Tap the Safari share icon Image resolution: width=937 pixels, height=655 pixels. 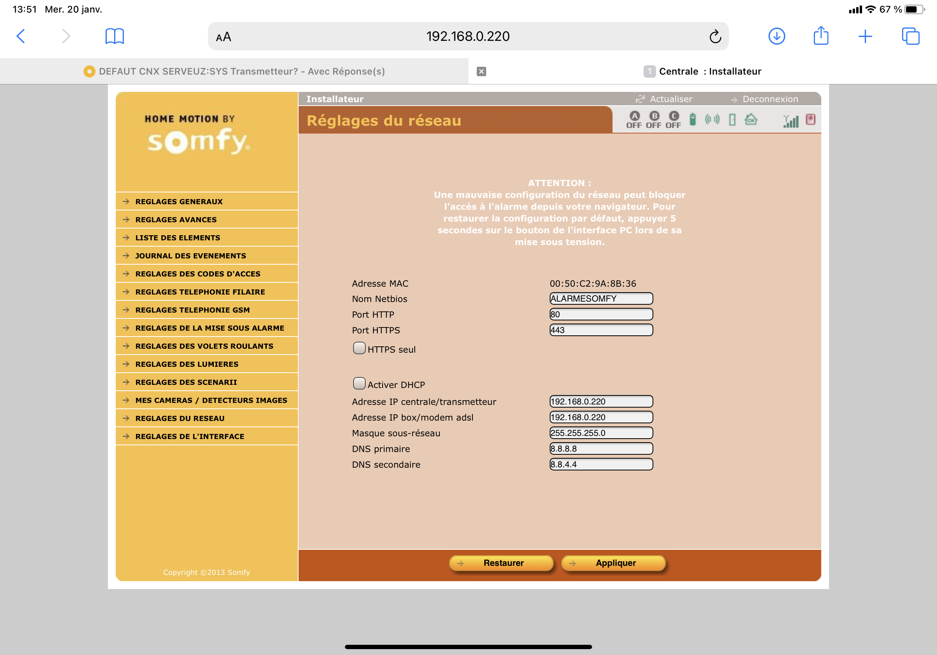(x=821, y=36)
